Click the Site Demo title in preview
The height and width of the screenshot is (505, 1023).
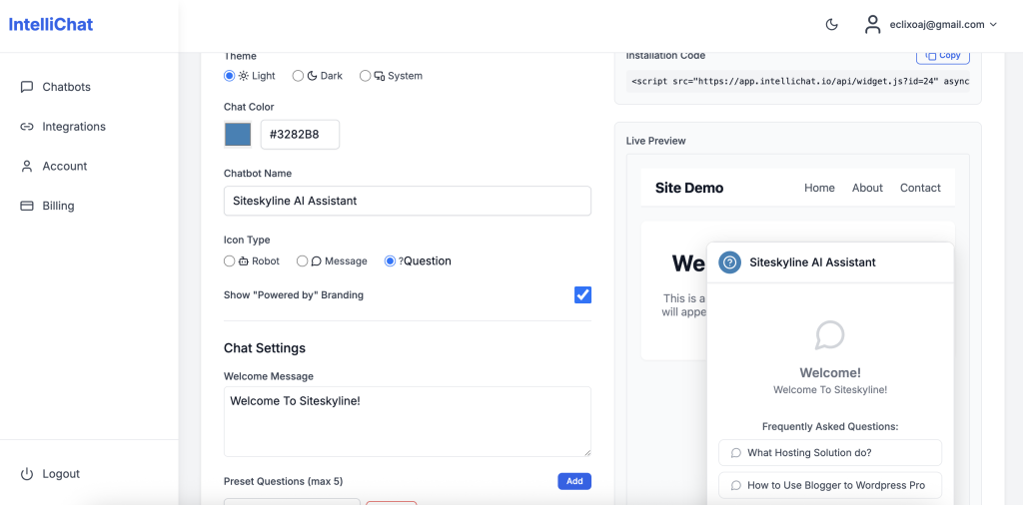(x=689, y=188)
